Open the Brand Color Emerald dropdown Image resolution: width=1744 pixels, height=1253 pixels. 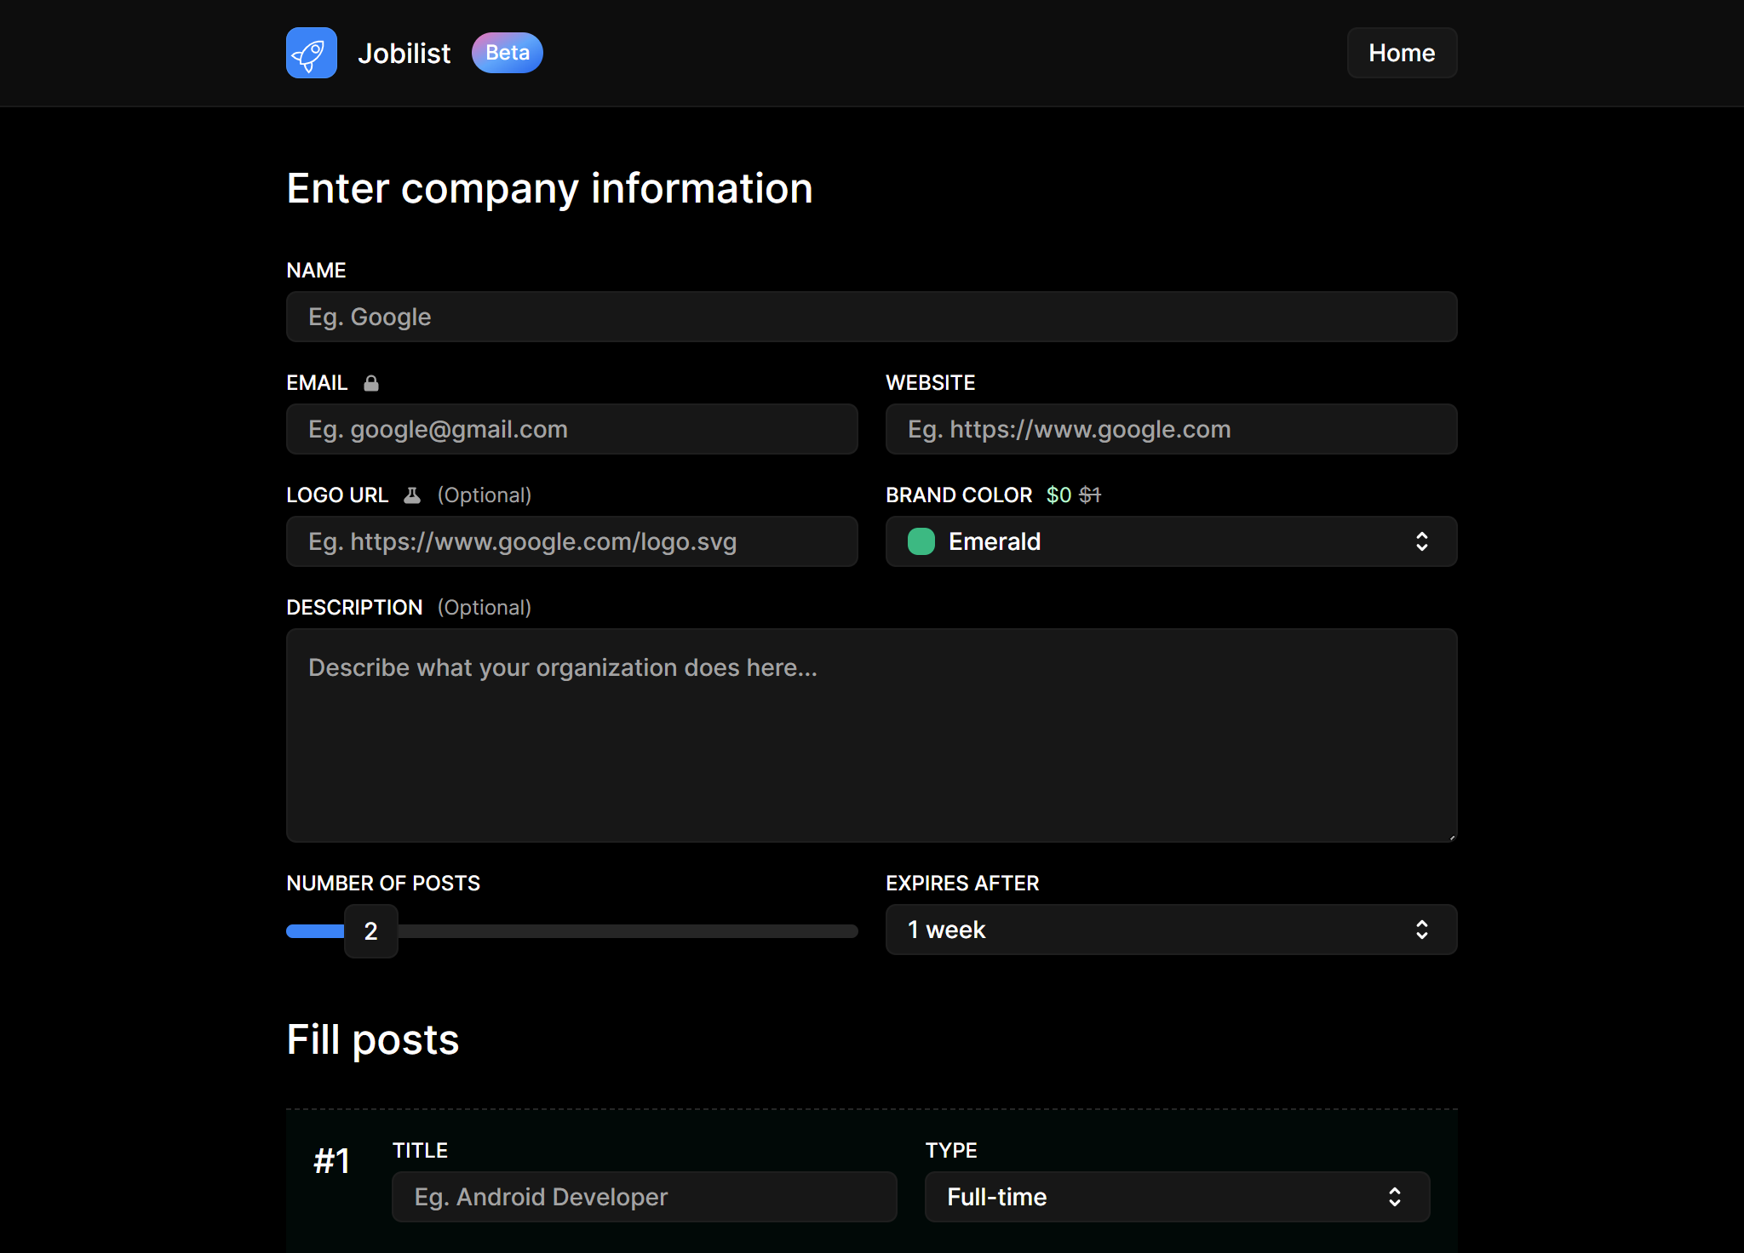1171,541
